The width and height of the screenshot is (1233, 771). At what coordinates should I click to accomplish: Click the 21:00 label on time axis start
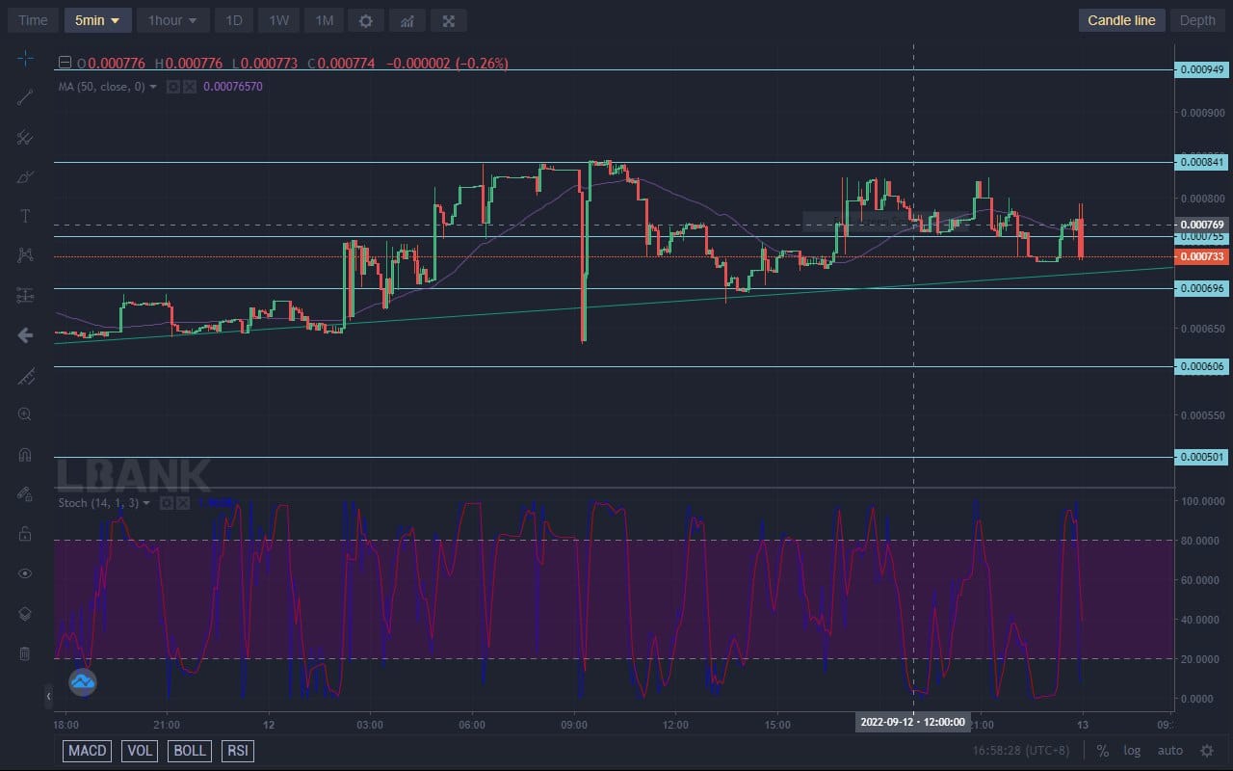tap(167, 724)
